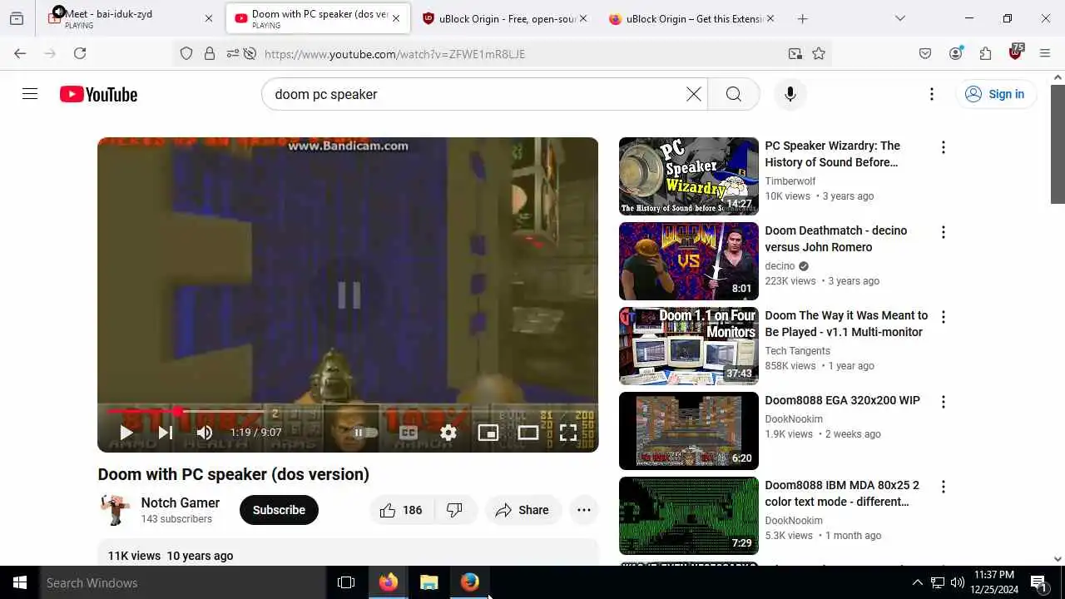Go back one page
1065x599 pixels.
[20, 53]
